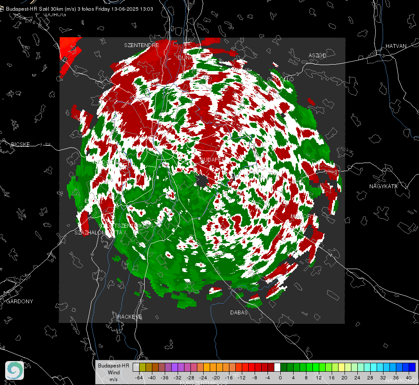This screenshot has height=385, width=419.
Task: Click the radar title with the timestamp 13:03
Action: [79, 9]
